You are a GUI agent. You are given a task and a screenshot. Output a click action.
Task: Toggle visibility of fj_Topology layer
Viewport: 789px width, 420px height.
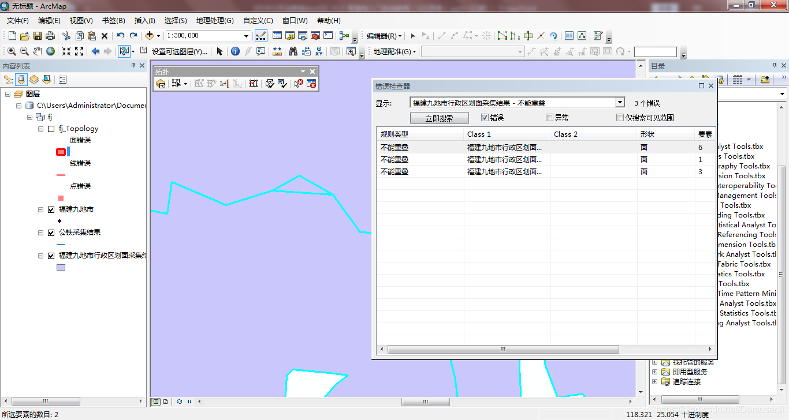[x=51, y=129]
